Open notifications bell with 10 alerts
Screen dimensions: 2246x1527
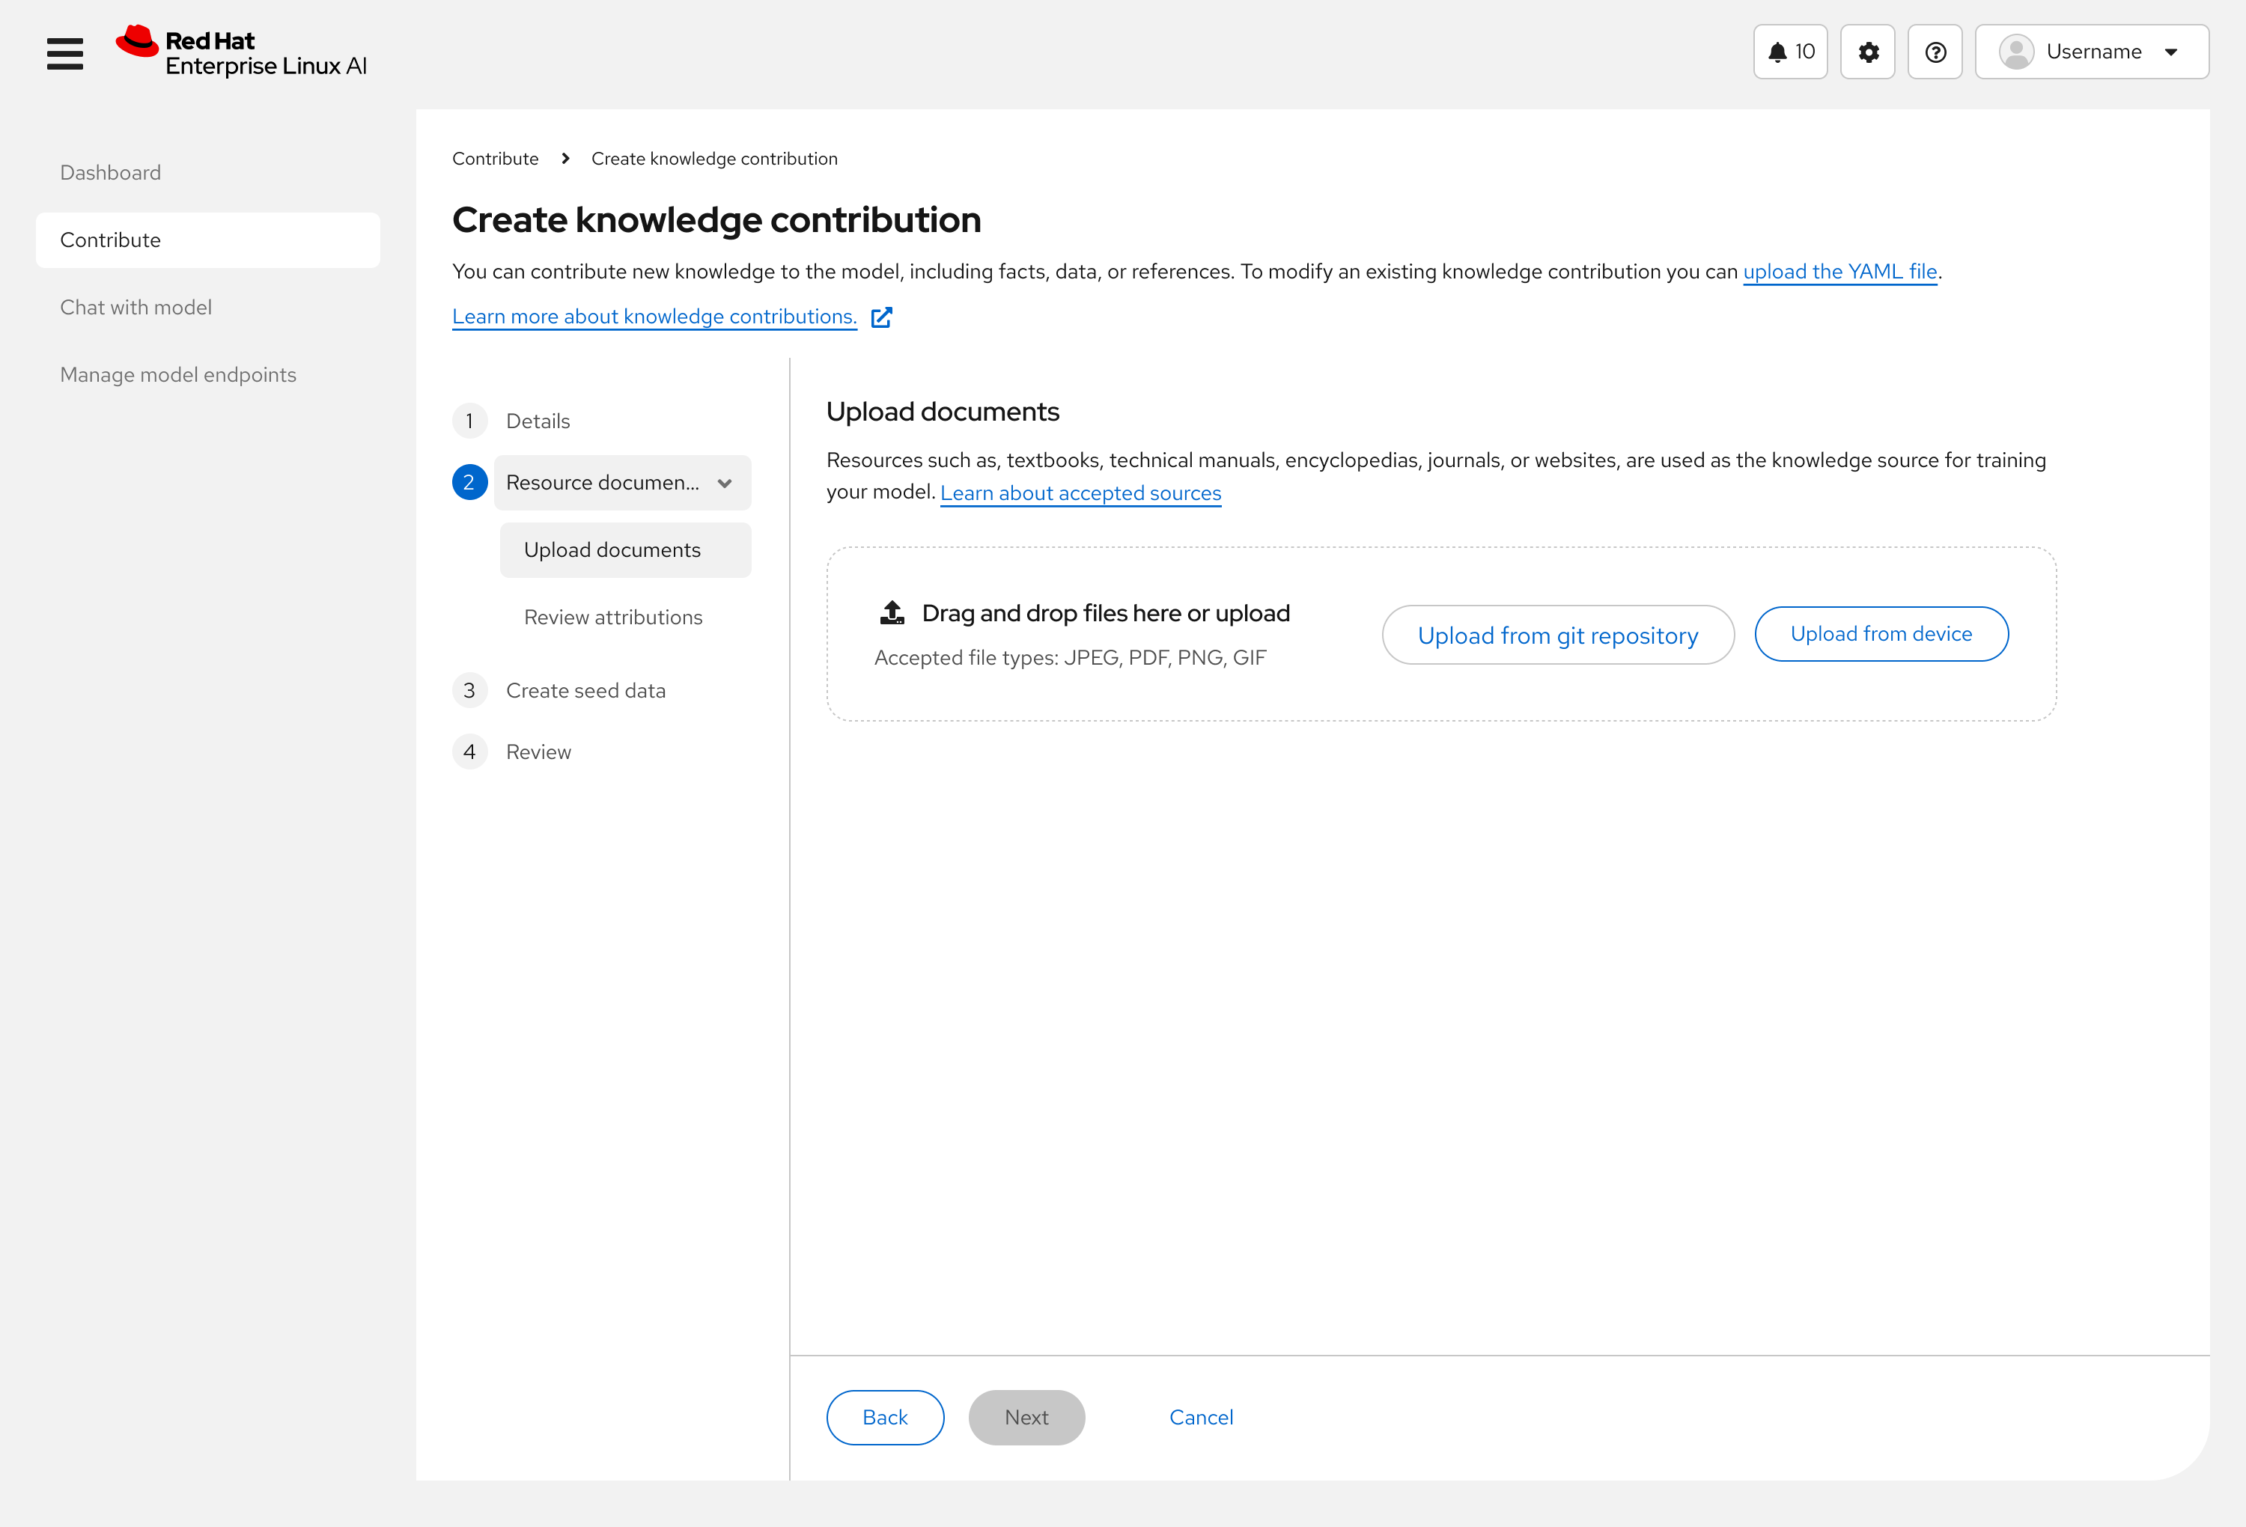(1790, 52)
